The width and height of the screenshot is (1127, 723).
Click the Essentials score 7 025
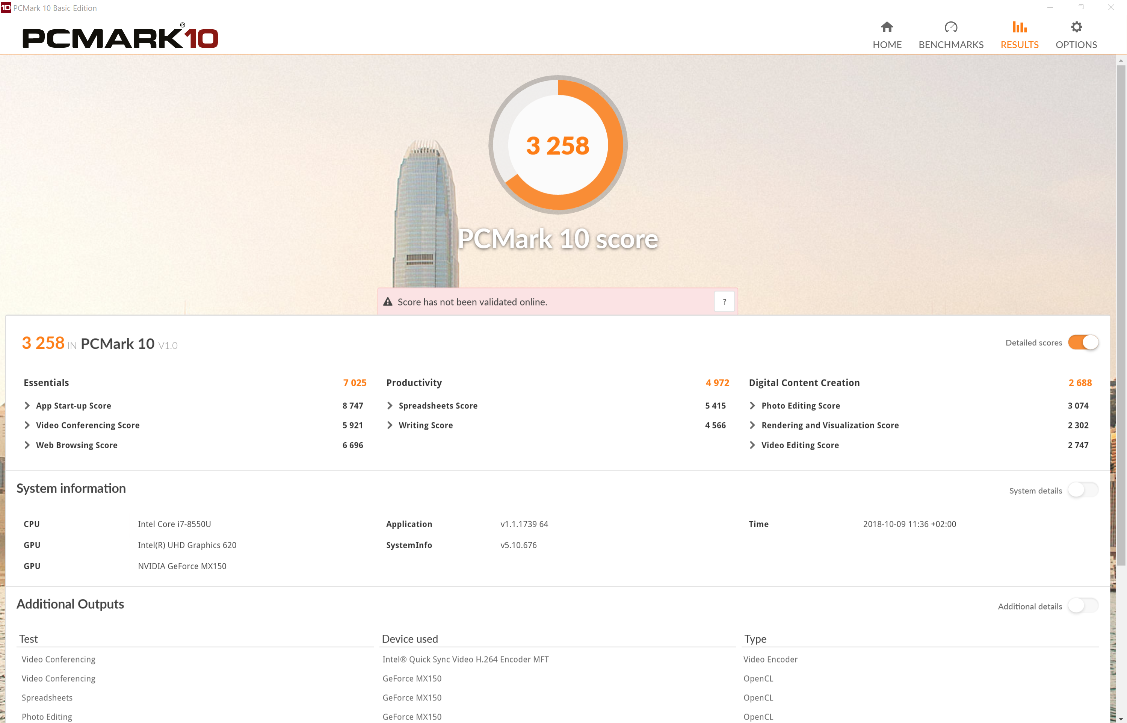click(x=355, y=383)
